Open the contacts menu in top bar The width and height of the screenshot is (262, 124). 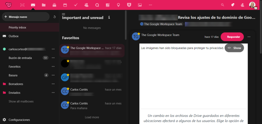coord(243,5)
